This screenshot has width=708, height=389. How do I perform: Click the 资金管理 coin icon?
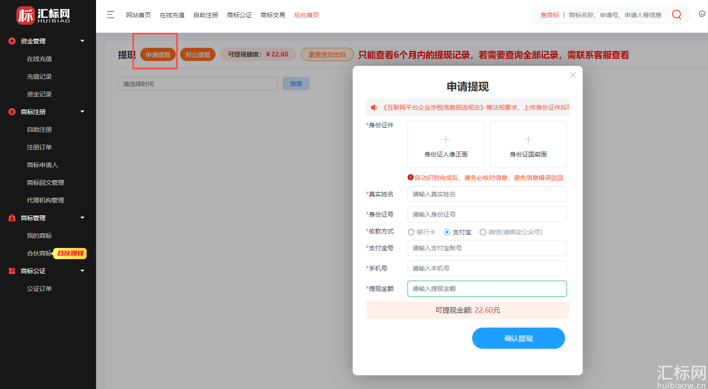12,41
